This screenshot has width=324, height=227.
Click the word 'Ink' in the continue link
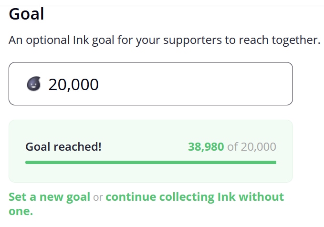pyautogui.click(x=227, y=197)
